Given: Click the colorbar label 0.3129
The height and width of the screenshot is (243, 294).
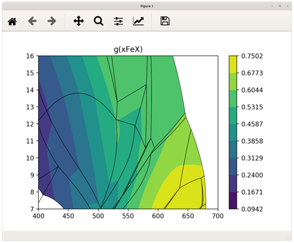Looking at the screenshot, I should coord(252,158).
